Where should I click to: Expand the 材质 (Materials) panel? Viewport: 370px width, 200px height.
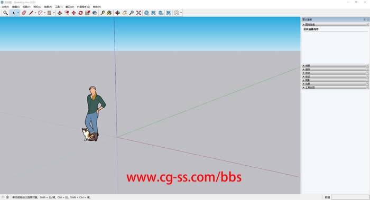tap(335, 65)
